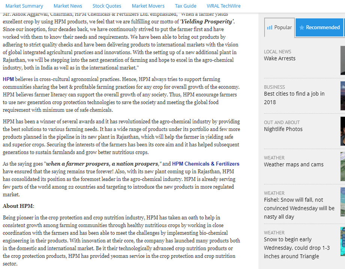Screen dimensions: 345x269
Task: Click the About HPM heading
Action: coord(18,206)
